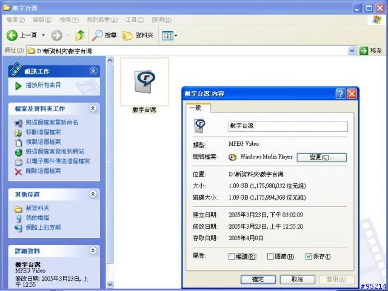
Task: Click the green up-one-level folder icon
Action: coord(79,35)
